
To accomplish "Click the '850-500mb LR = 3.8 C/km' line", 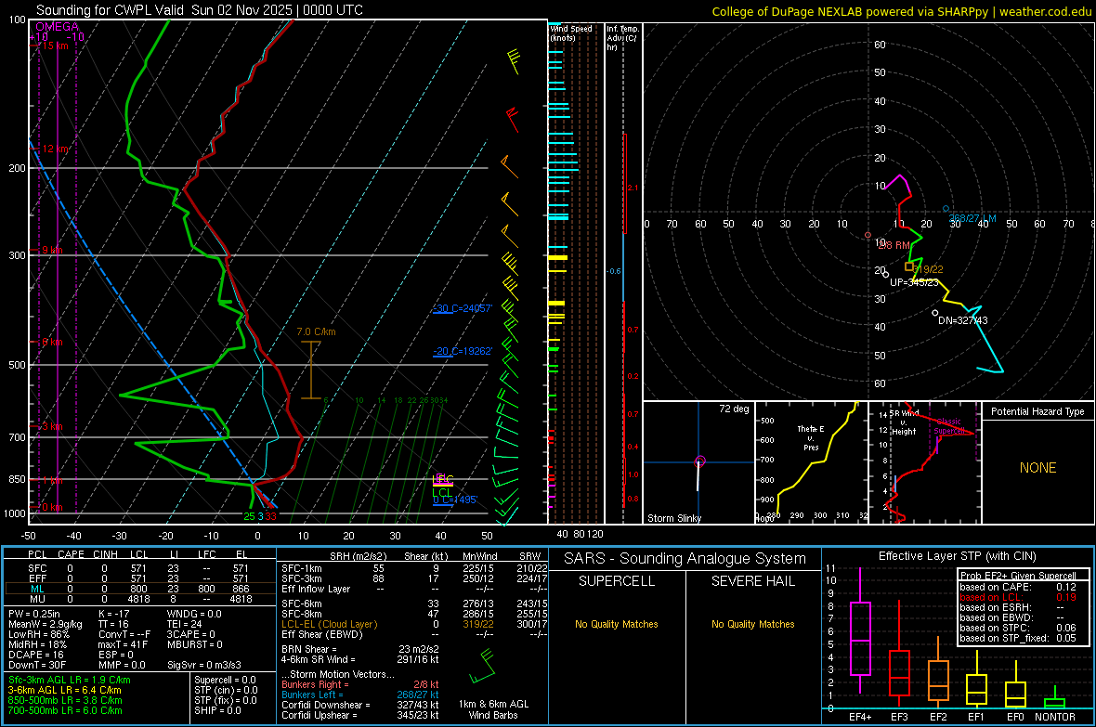I will [65, 700].
